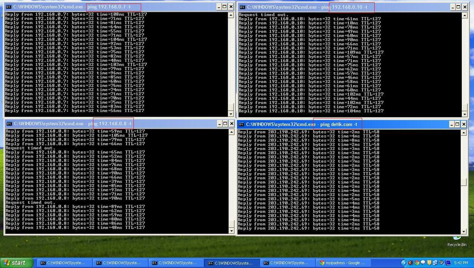The height and width of the screenshot is (268, 474).
Task: Open the Recycle Bin desktop icon
Action: 457,241
